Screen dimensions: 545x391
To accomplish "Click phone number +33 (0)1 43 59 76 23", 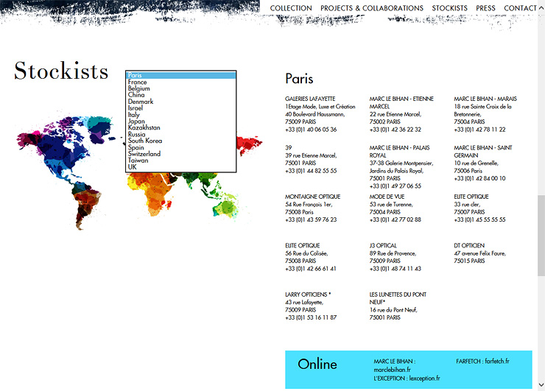I will pyautogui.click(x=311, y=220).
